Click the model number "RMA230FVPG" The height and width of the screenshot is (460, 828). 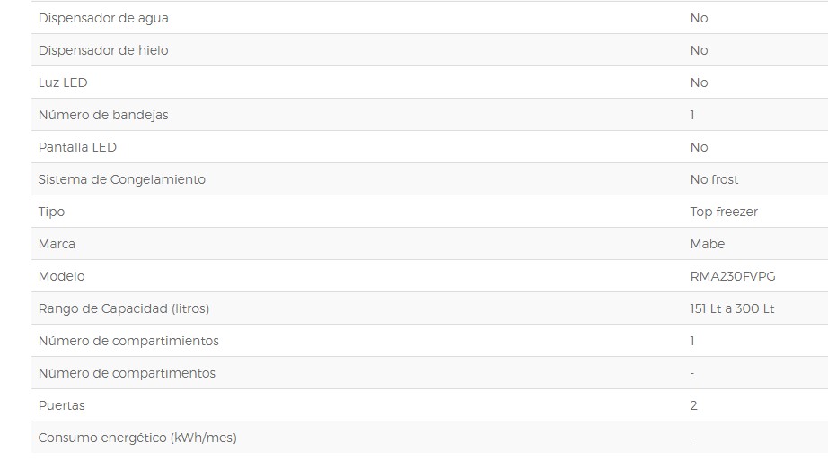(732, 276)
